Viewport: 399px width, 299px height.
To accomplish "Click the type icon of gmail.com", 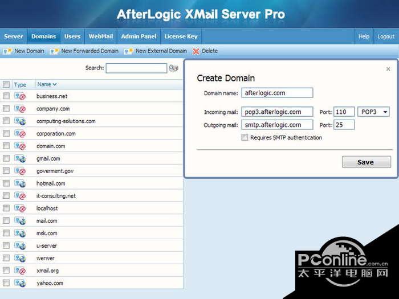I will (x=20, y=158).
